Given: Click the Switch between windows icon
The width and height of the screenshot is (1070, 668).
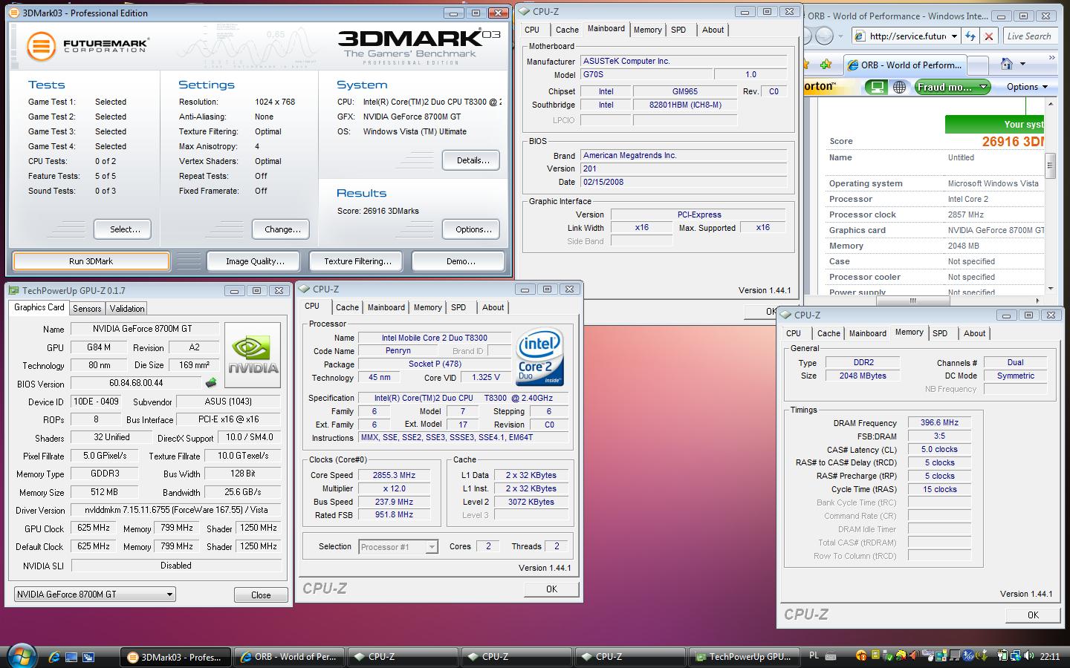Looking at the screenshot, I should (x=88, y=657).
